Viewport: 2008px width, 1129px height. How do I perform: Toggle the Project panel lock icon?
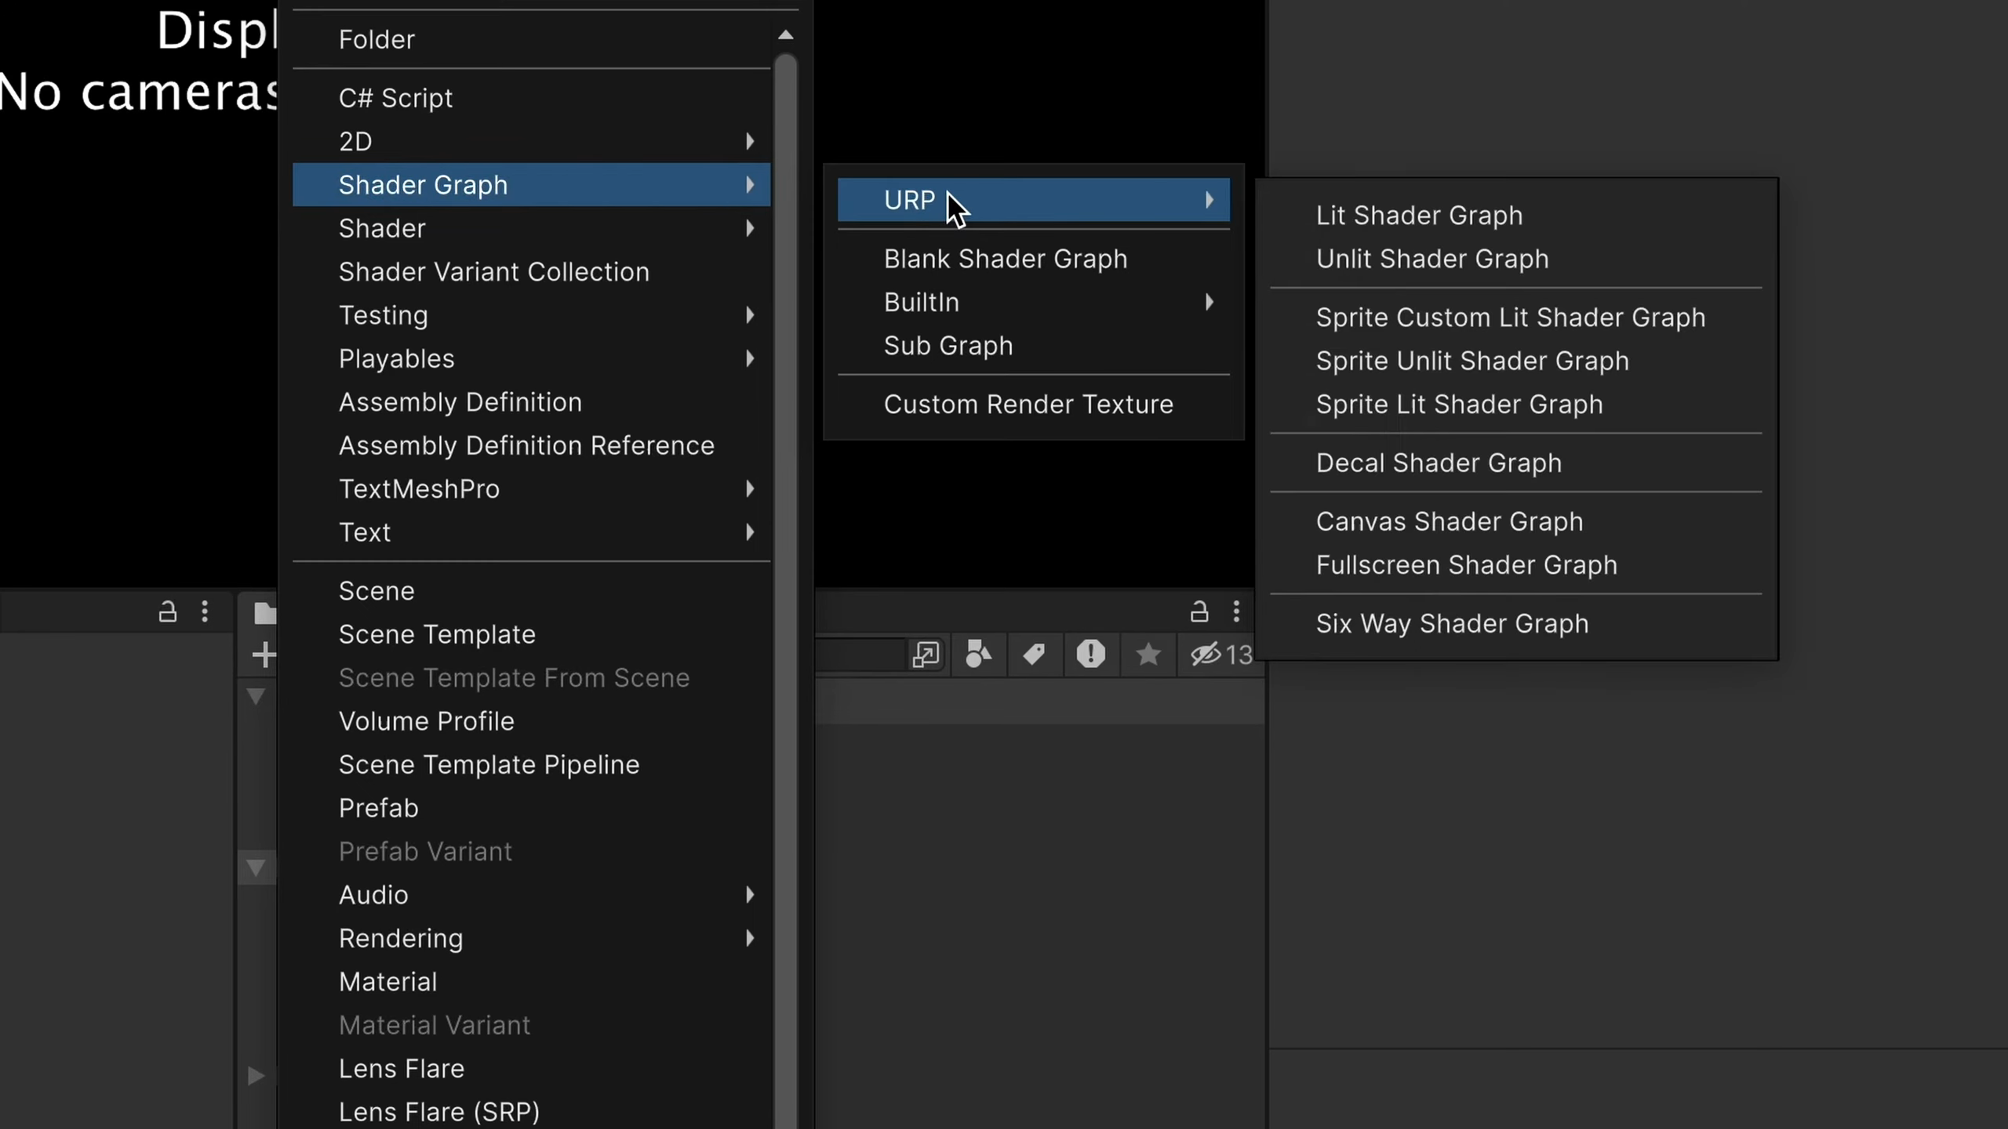point(1199,611)
